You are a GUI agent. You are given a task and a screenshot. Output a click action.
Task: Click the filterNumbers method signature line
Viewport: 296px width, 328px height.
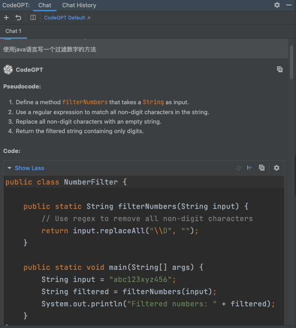136,207
